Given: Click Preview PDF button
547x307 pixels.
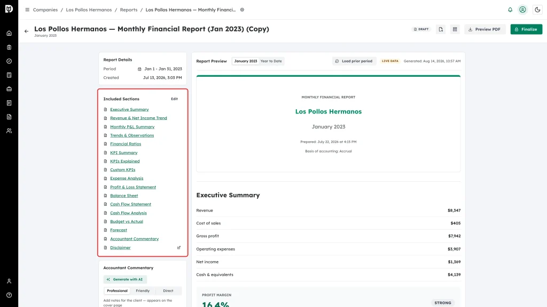Looking at the screenshot, I should 485,29.
